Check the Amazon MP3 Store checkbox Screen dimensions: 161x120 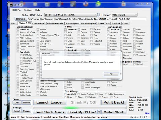[18, 32]
